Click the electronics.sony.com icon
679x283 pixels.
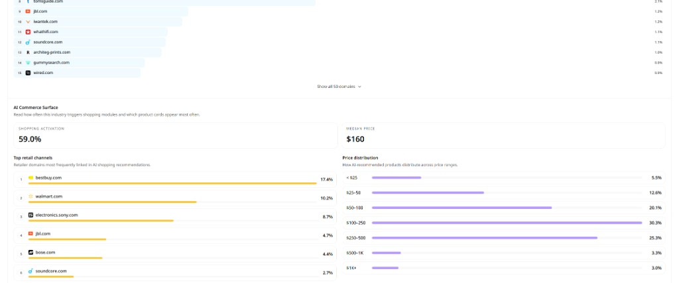[31, 215]
